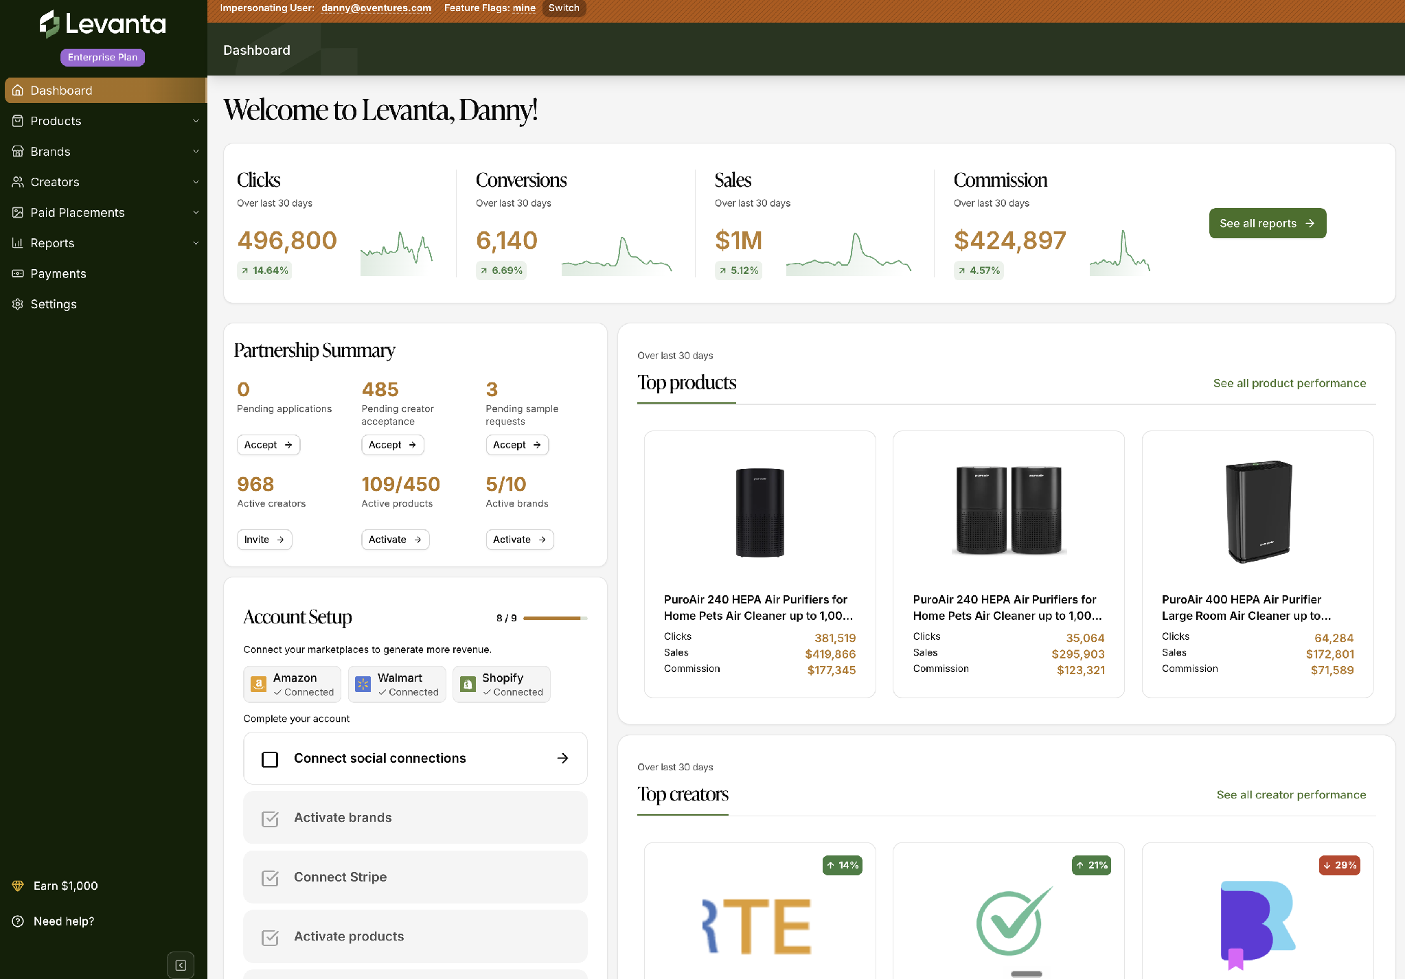Open the RTE creator logo thumbnail
Image resolution: width=1405 pixels, height=979 pixels.
coord(757,926)
